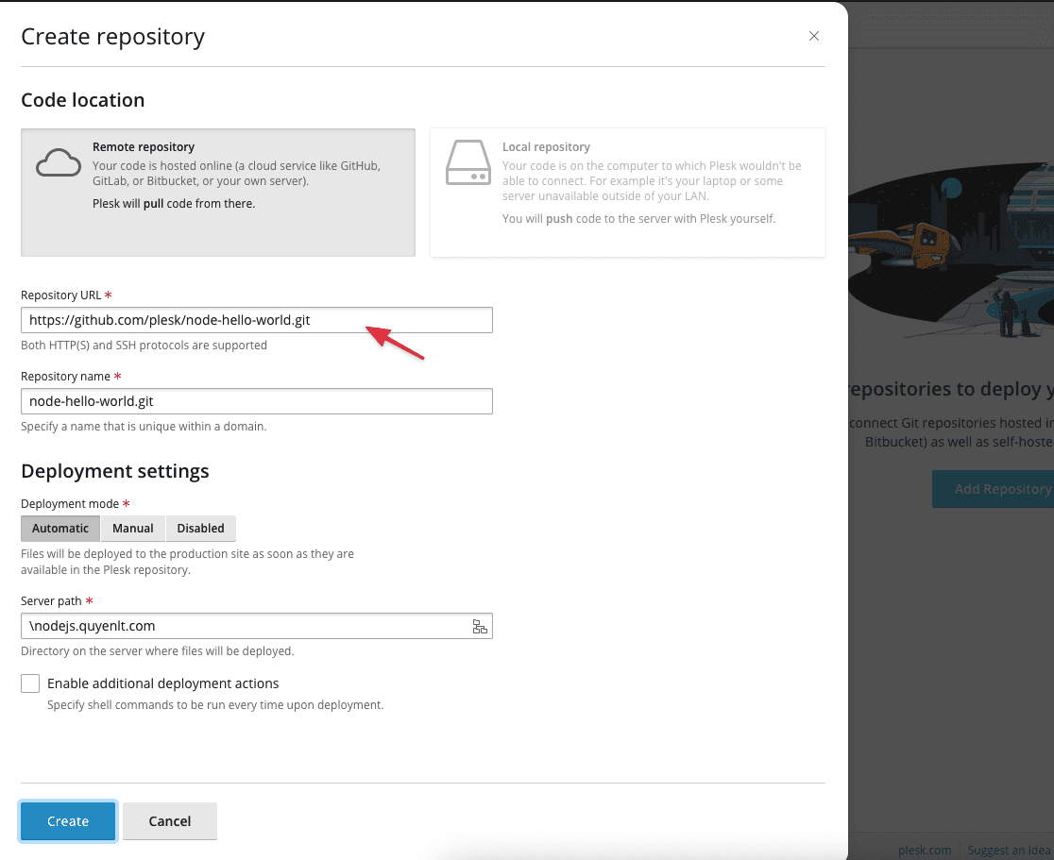This screenshot has height=860, width=1054.
Task: Switch deployment mode to Automatic
Action: tap(60, 529)
